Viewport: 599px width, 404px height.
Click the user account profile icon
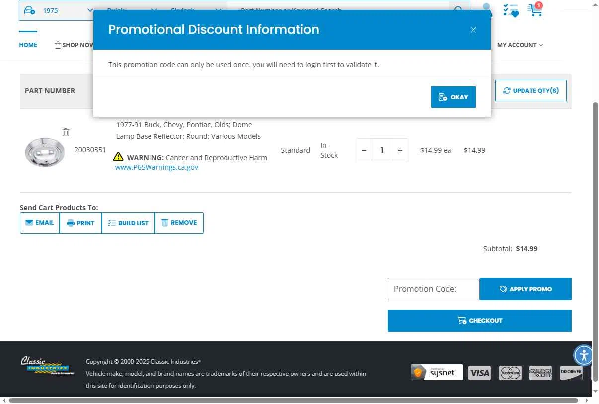click(x=487, y=9)
